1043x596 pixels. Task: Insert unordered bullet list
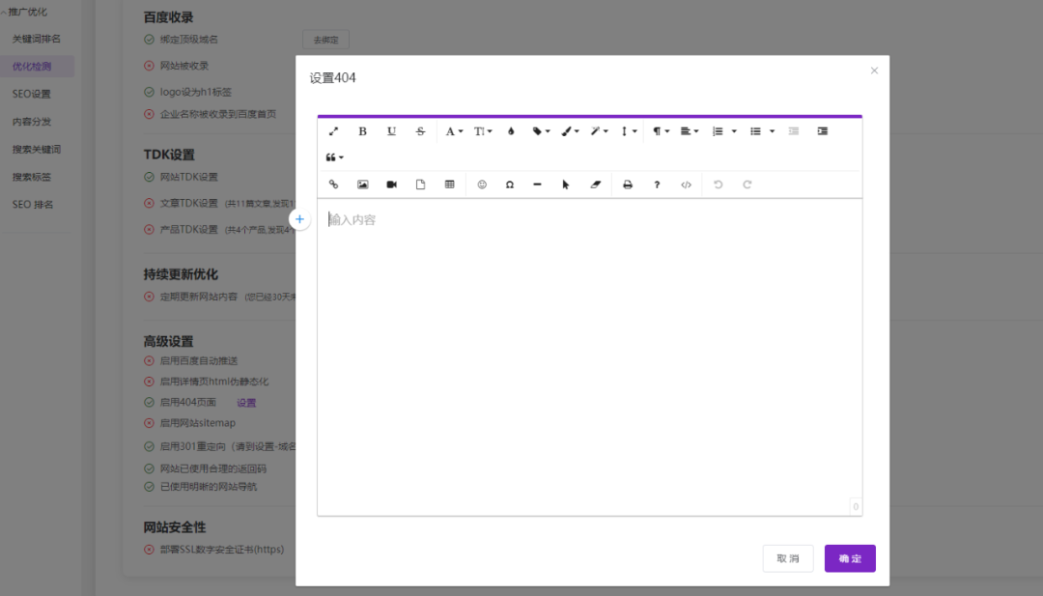pos(755,131)
